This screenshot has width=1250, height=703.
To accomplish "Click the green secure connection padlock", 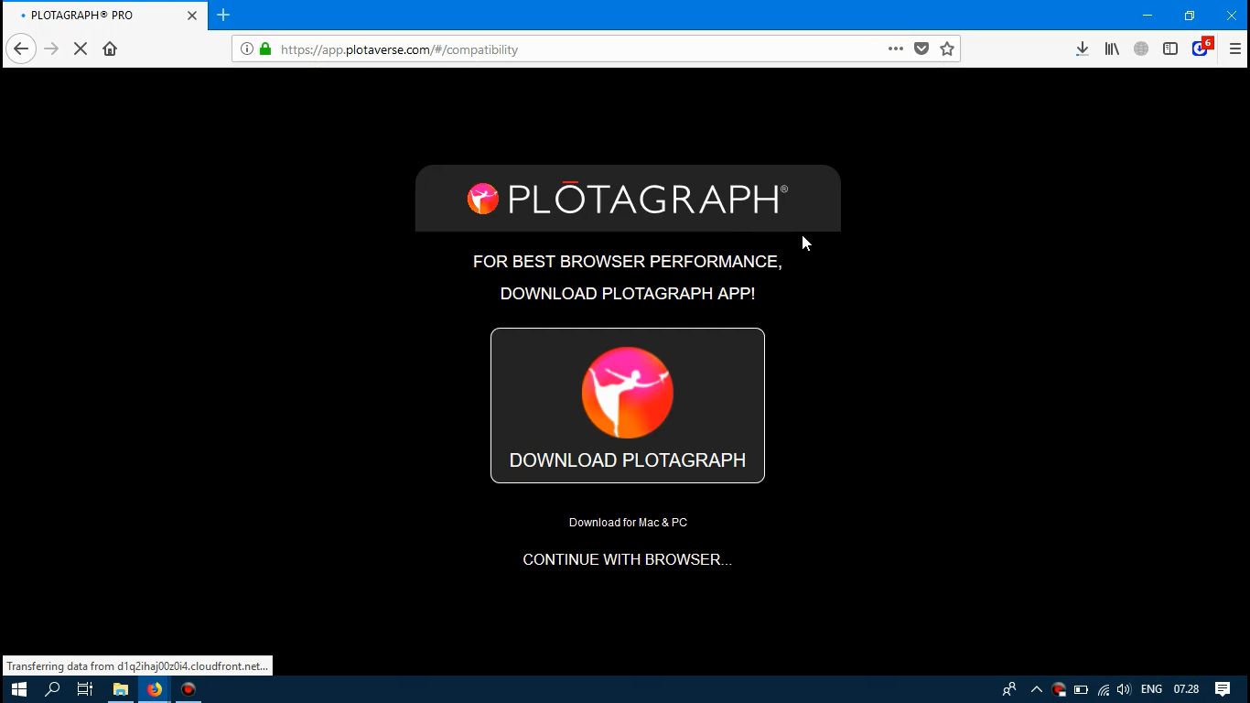I will tap(265, 49).
